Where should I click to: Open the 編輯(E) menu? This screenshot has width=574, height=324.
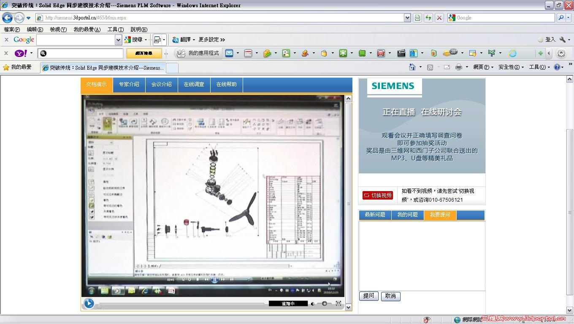click(x=35, y=30)
